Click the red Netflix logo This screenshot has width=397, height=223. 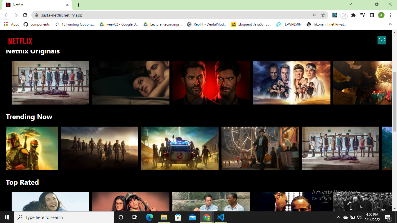coord(20,41)
